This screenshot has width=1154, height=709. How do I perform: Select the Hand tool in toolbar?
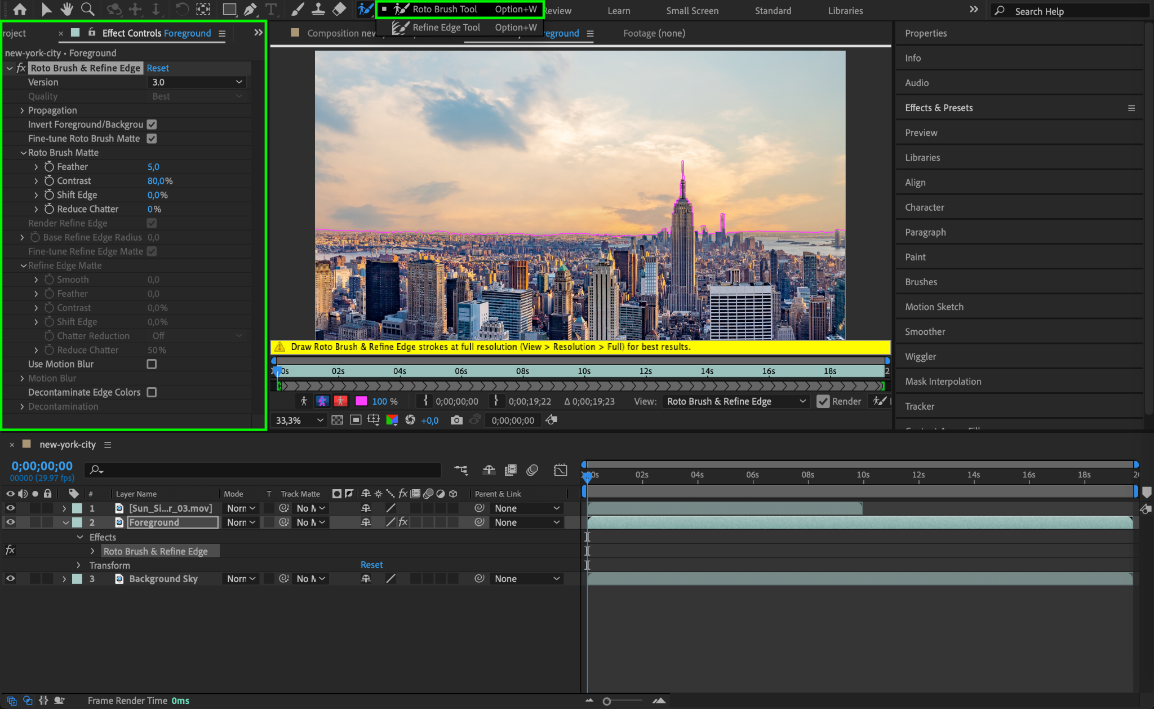[67, 9]
